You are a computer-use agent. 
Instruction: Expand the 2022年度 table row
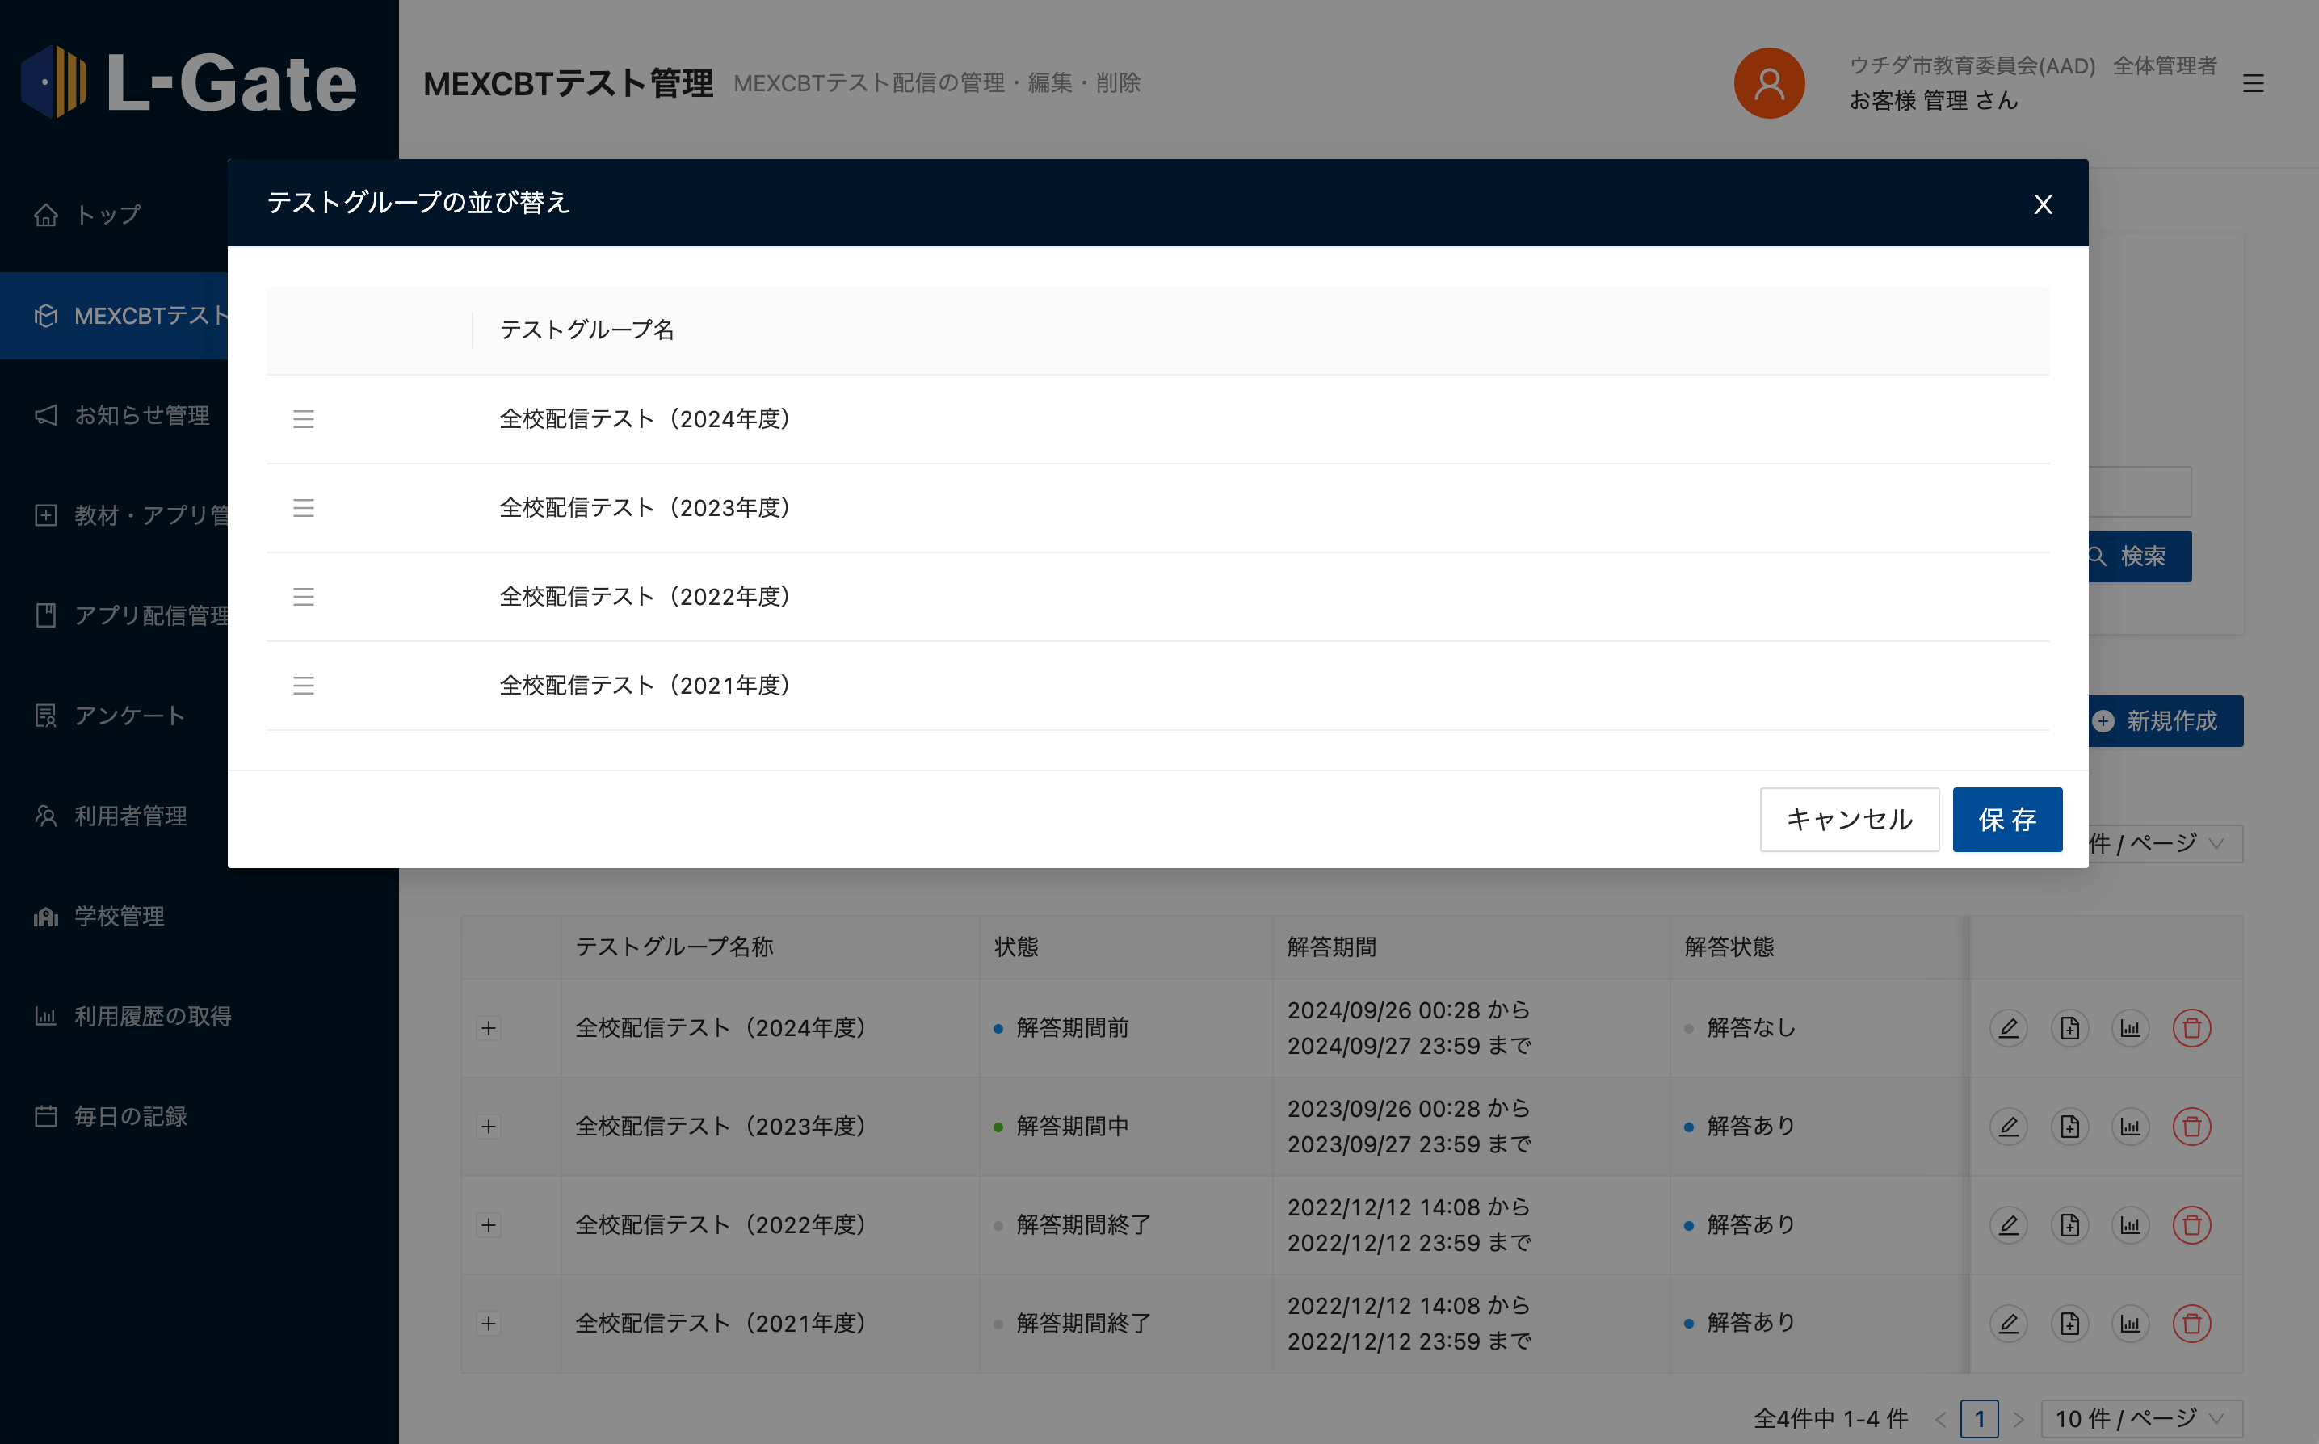pyautogui.click(x=489, y=1225)
